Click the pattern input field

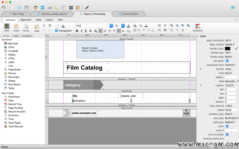231,77
